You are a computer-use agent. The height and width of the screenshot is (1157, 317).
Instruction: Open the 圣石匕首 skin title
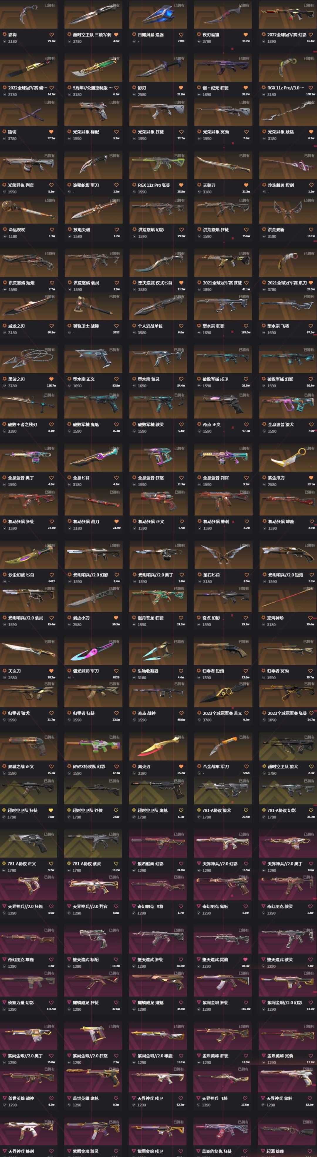coord(211,575)
